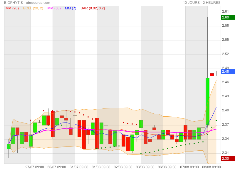This screenshot has width=235, height=170.
Task: Click the MM (50) legend label
Action: pos(54,8)
